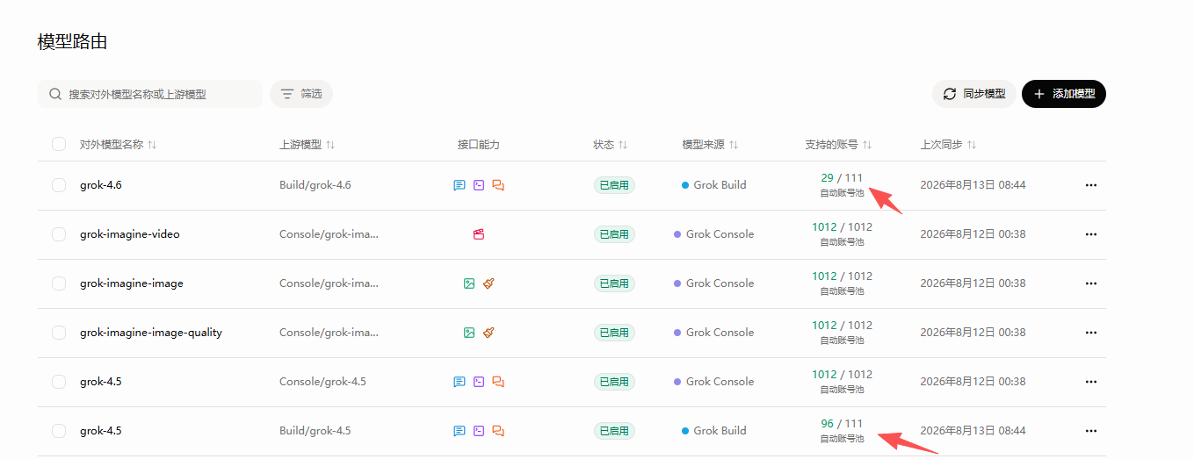Click the blue chat icon in grok-4.6 row

point(459,185)
